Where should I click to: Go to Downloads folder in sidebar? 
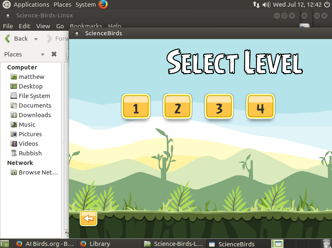point(34,115)
